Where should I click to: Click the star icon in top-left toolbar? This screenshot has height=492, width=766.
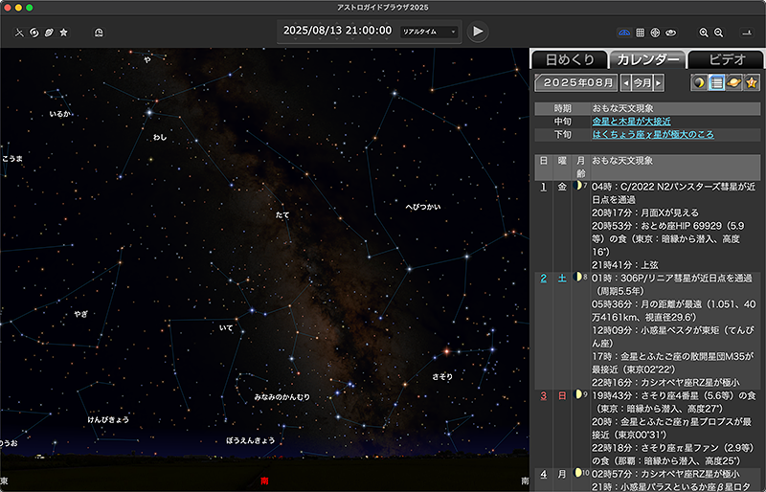click(64, 33)
